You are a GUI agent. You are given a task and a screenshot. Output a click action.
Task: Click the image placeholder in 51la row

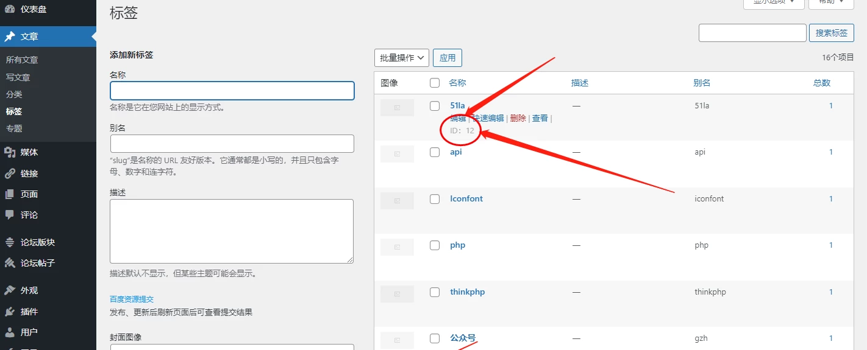click(397, 108)
